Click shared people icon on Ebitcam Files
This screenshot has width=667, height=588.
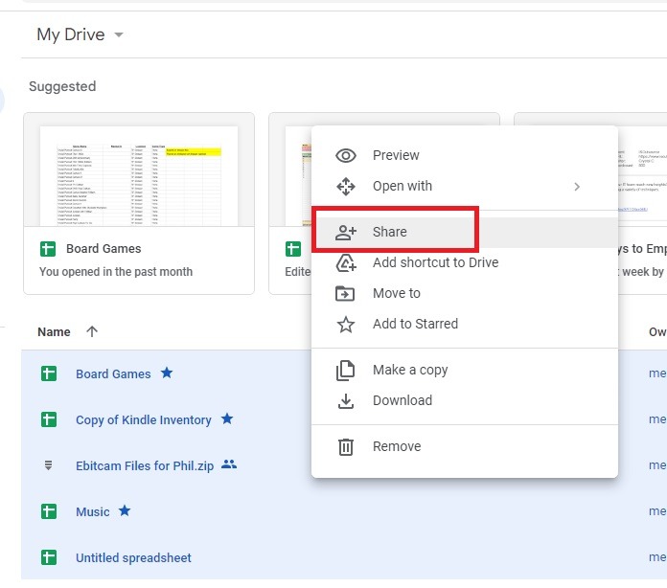coord(229,464)
